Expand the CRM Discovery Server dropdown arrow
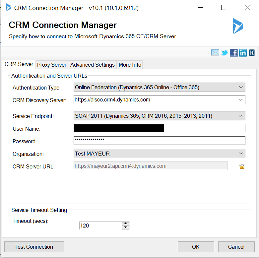 (x=241, y=100)
